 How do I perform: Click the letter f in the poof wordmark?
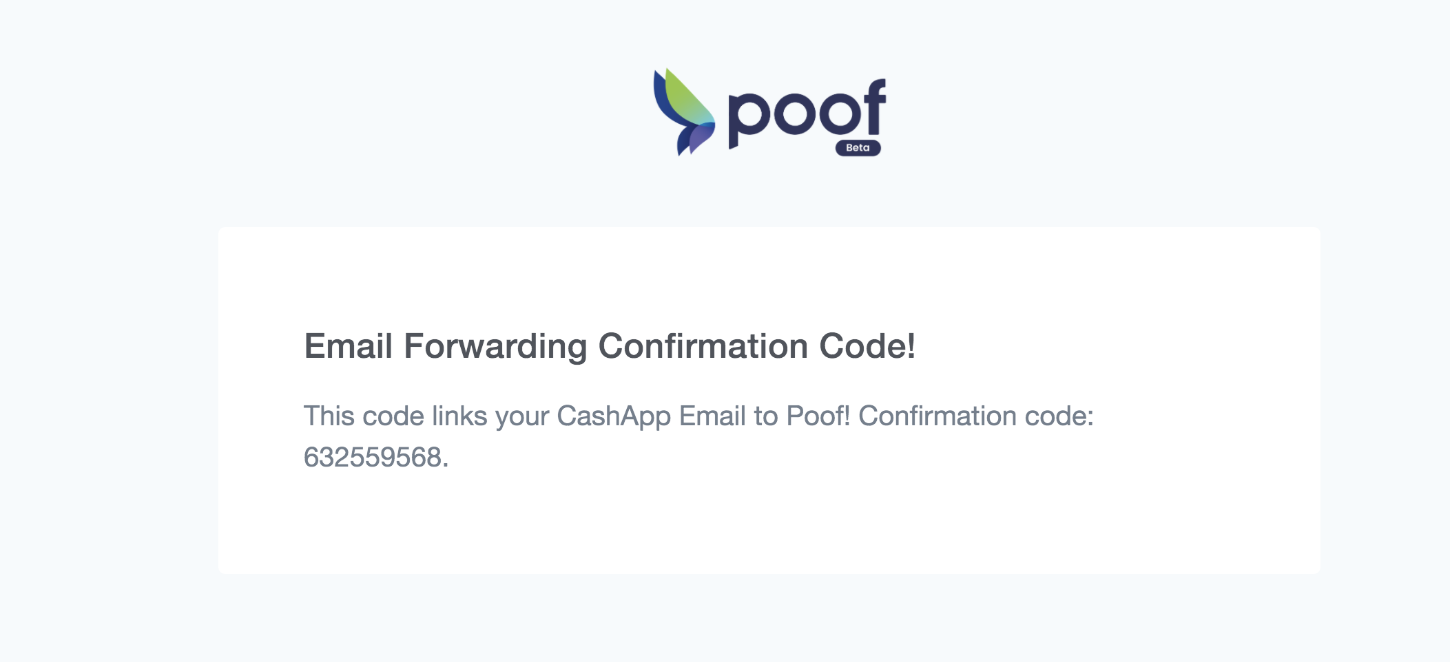pyautogui.click(x=873, y=107)
